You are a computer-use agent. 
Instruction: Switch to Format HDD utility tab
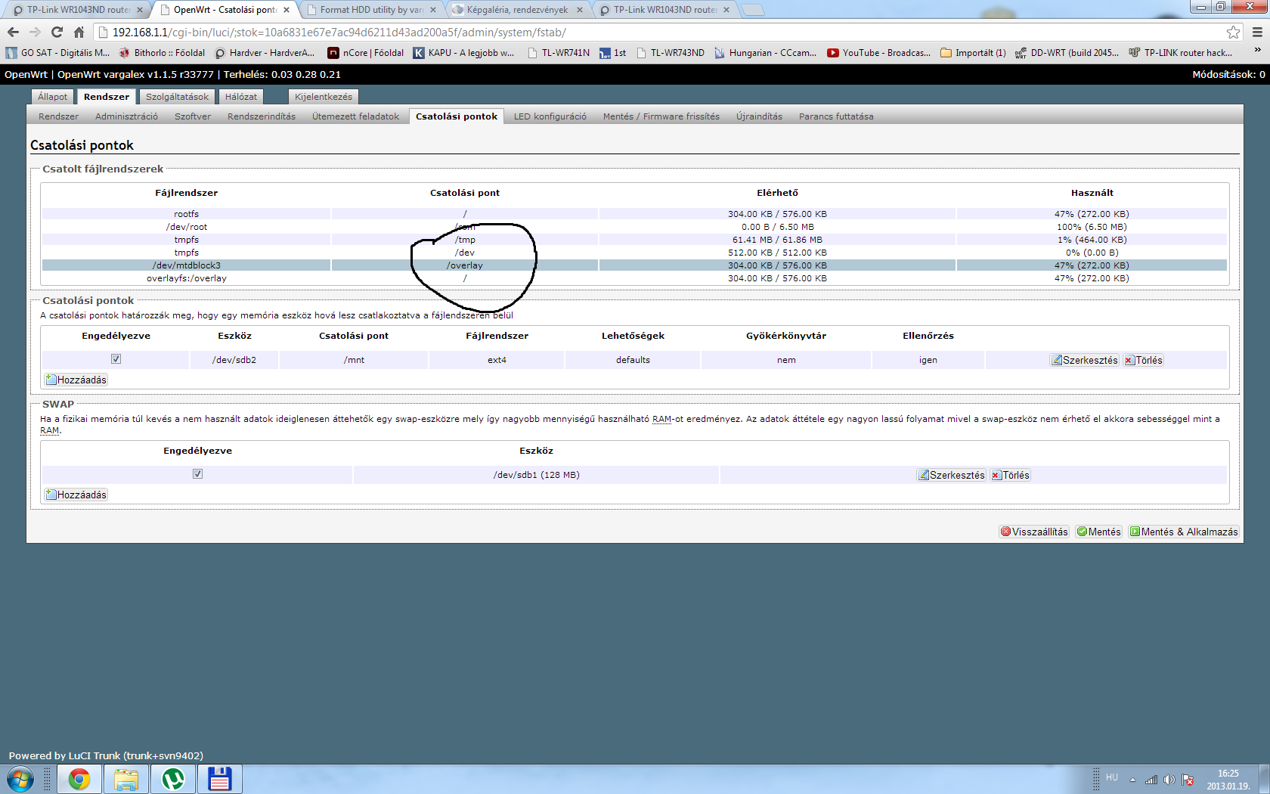pyautogui.click(x=371, y=10)
